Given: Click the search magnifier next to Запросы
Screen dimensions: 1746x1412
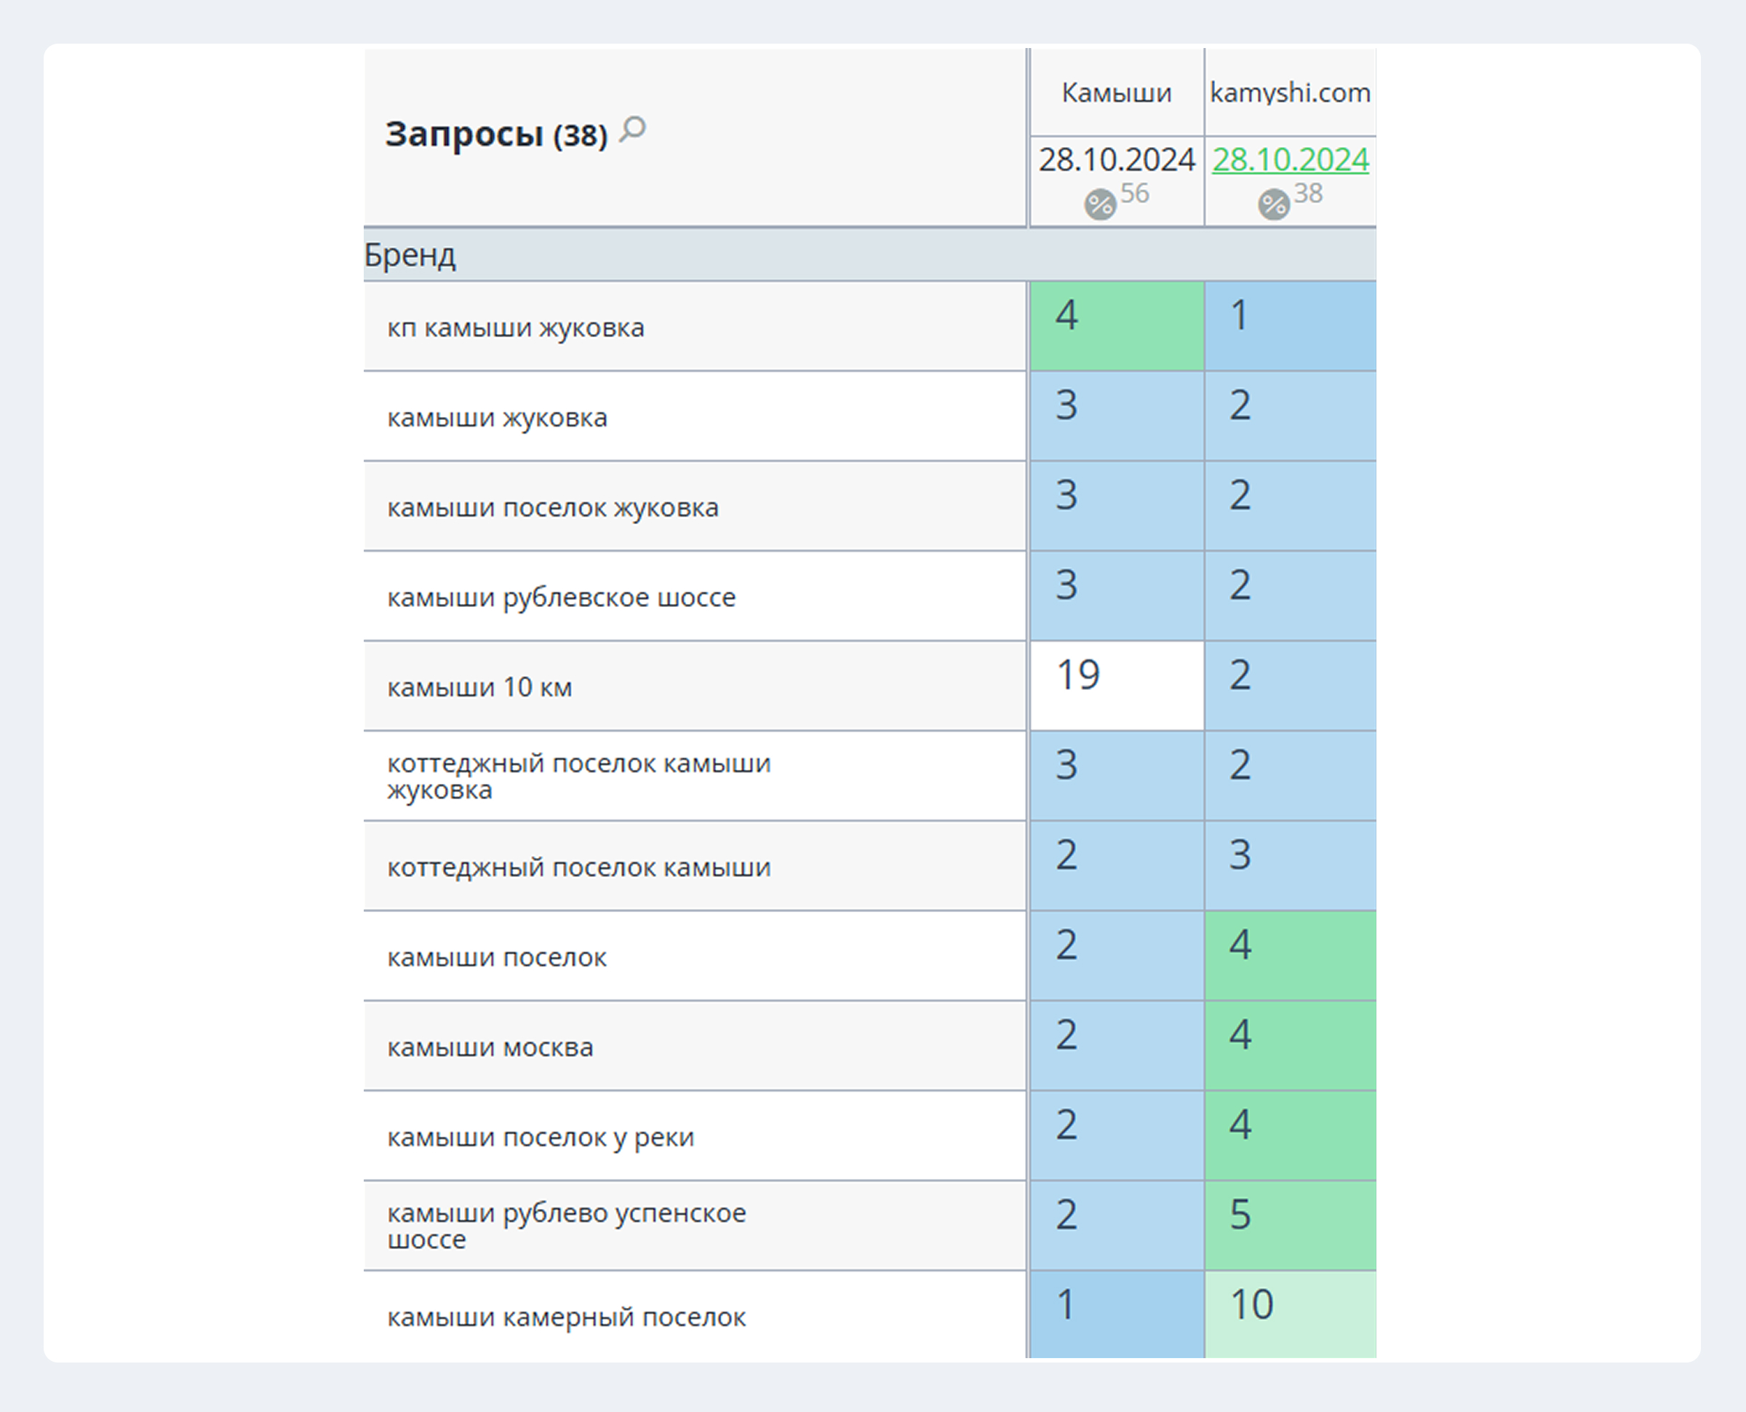Looking at the screenshot, I should tap(631, 130).
